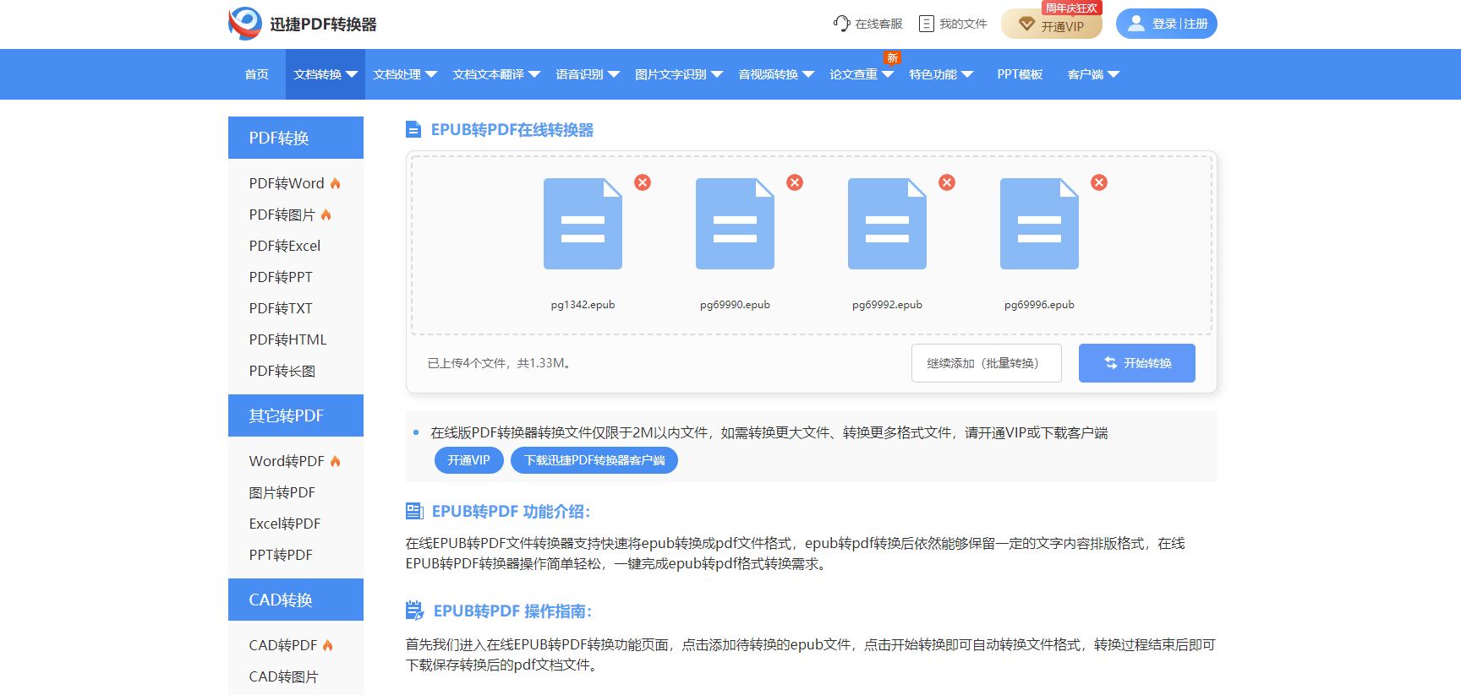Remove the pg69992.epub file

(947, 182)
